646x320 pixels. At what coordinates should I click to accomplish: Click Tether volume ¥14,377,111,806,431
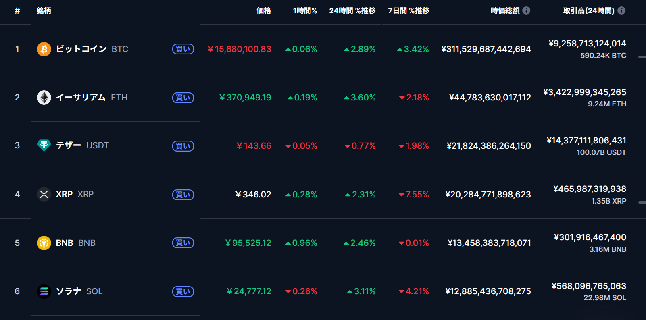pos(586,141)
